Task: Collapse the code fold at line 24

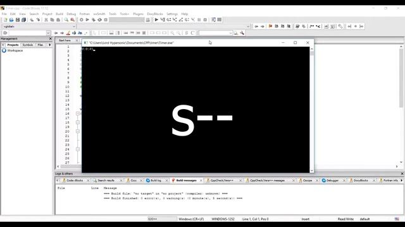Action: [78, 149]
